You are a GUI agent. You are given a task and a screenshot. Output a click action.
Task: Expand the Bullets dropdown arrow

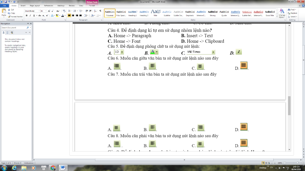coord(72,11)
